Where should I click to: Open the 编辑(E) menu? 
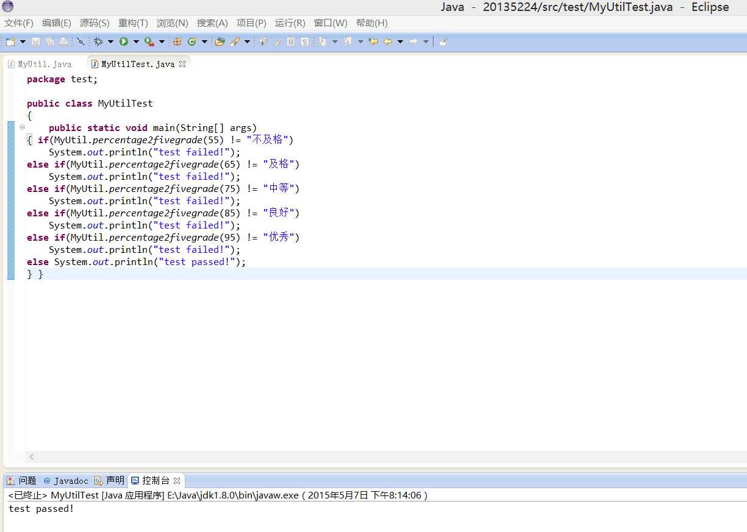pyautogui.click(x=57, y=23)
